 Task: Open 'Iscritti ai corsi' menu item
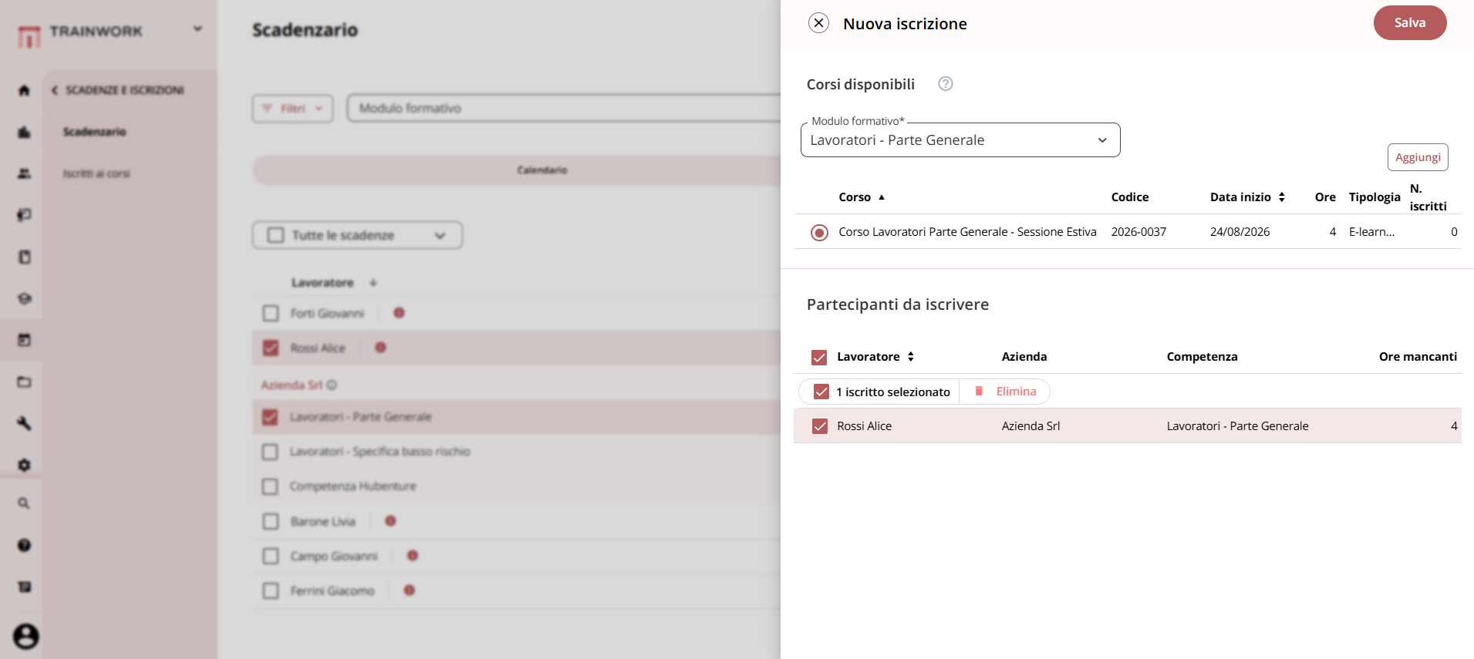[x=96, y=173]
